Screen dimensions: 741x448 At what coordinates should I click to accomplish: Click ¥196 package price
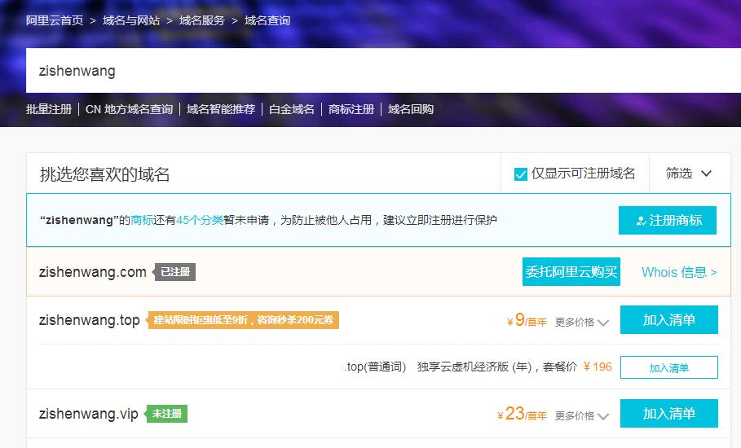point(598,367)
